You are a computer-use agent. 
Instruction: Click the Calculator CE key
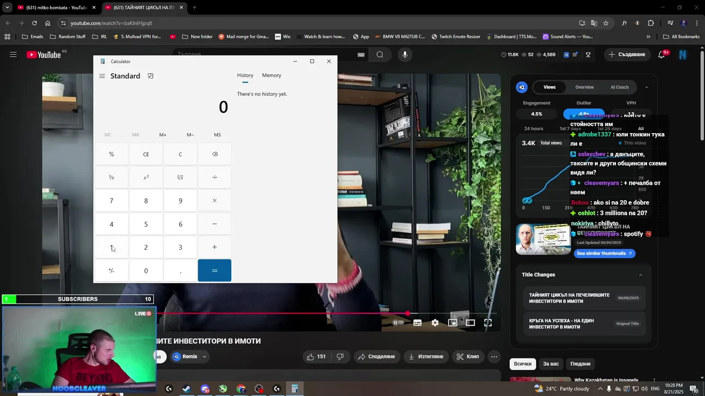(146, 154)
